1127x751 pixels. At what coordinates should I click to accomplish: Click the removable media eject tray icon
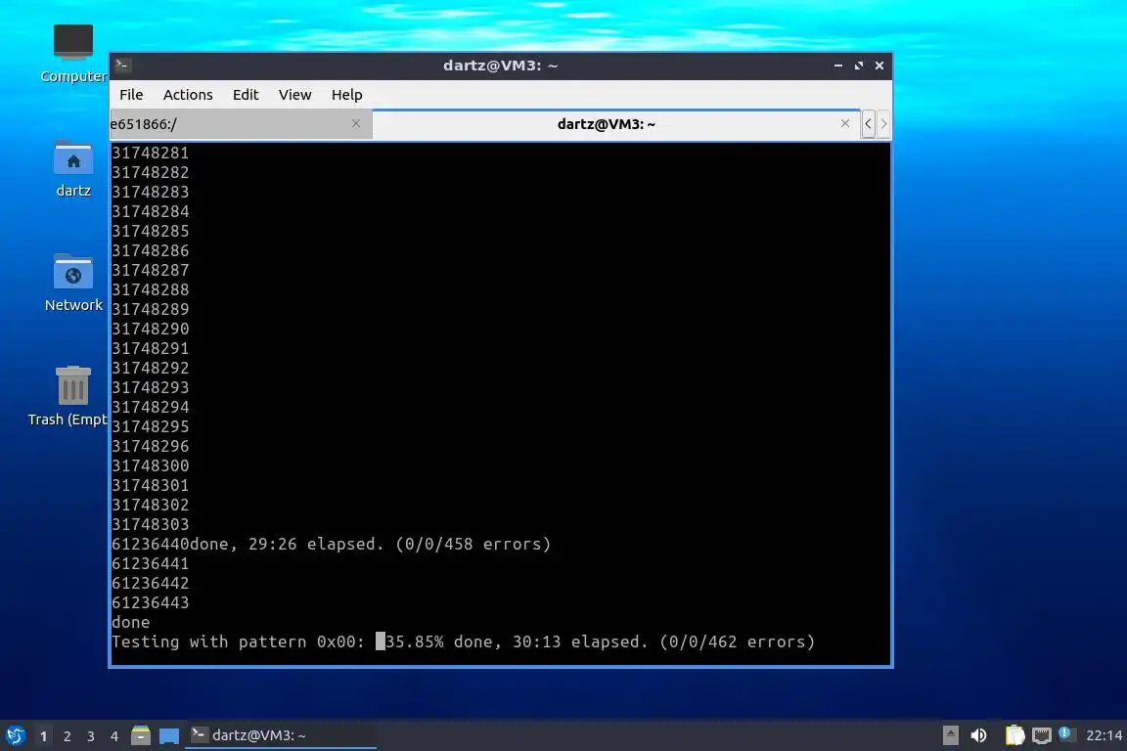tap(950, 735)
